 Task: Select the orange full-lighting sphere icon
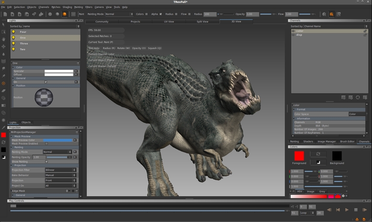(64, 14)
